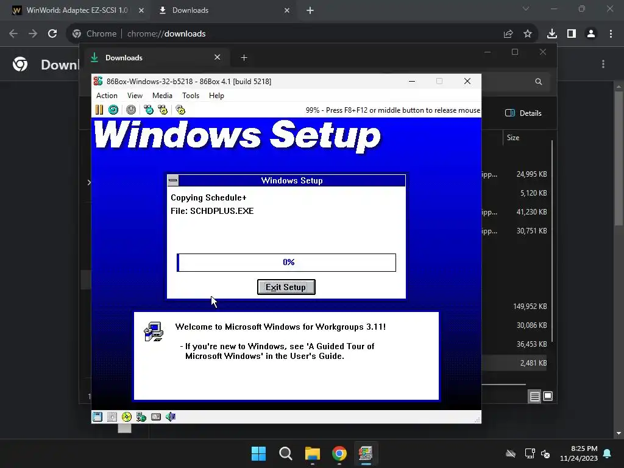This screenshot has width=624, height=468.
Task: Open the Tools menu in 86Box
Action: [191, 96]
